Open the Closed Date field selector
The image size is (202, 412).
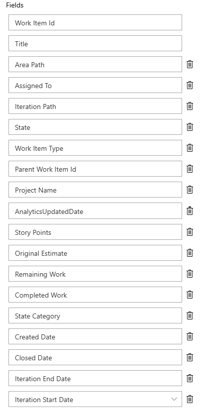95,357
